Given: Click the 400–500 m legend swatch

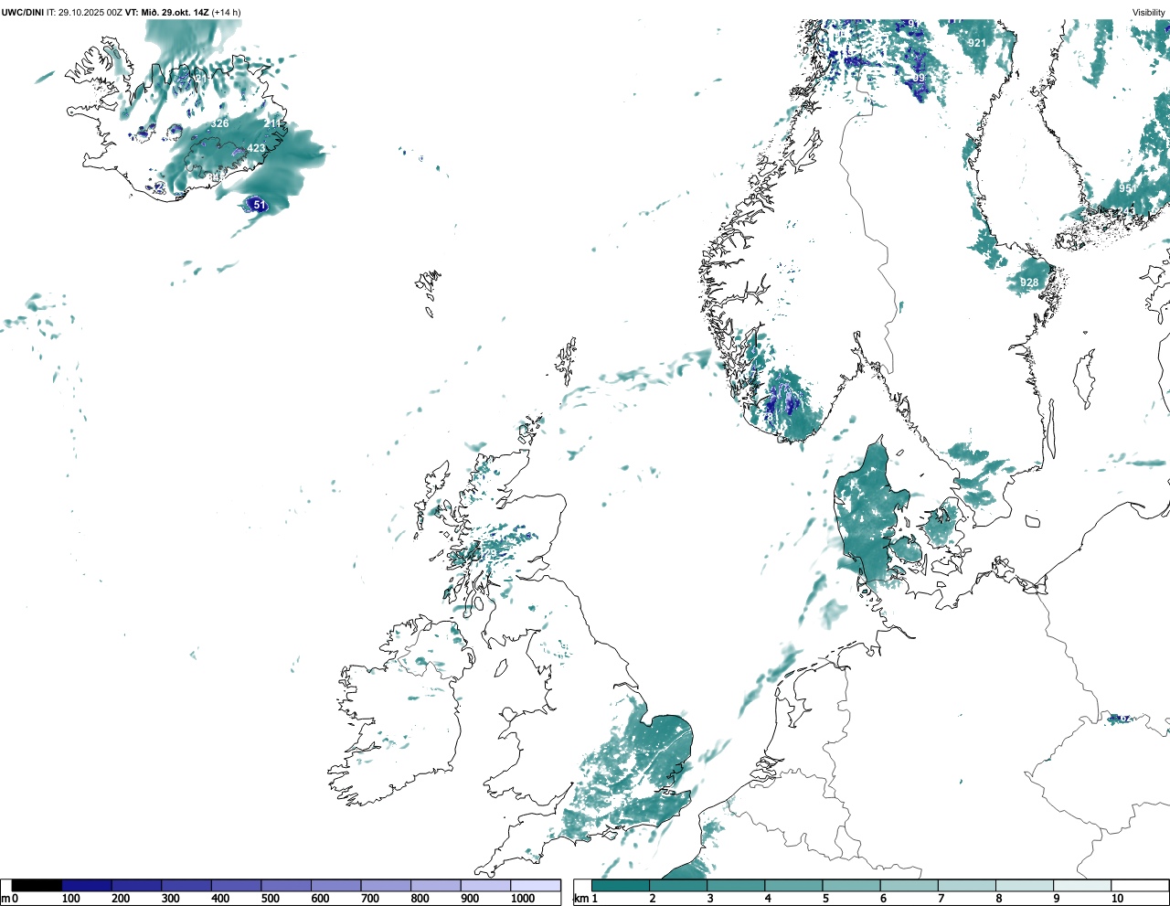Looking at the screenshot, I should (237, 885).
